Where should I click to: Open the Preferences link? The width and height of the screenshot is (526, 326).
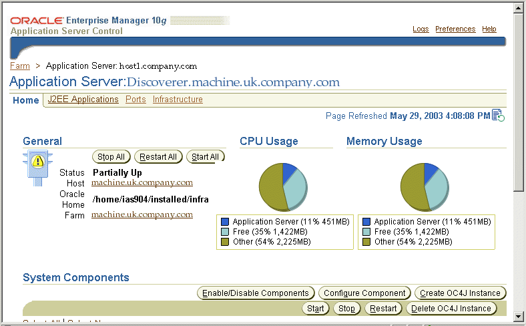tap(455, 29)
